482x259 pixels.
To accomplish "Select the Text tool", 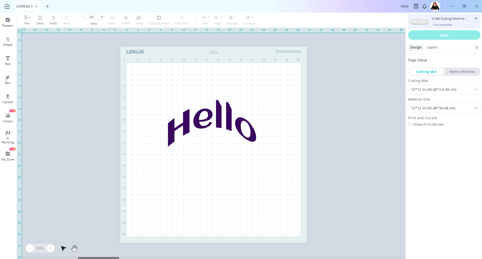I will pyautogui.click(x=8, y=60).
